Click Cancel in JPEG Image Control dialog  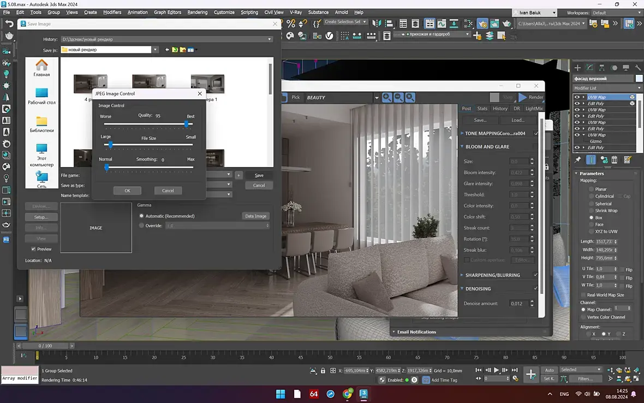point(168,191)
